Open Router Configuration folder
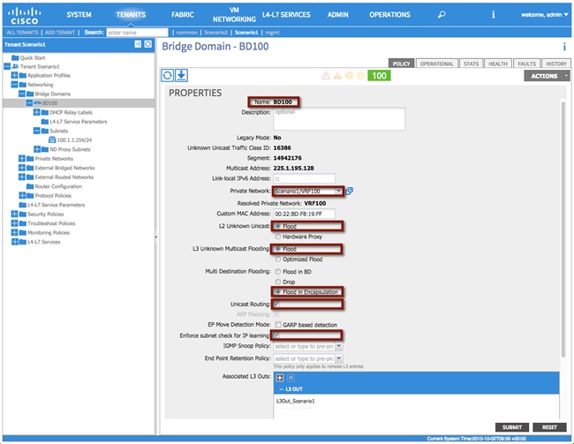 58,186
